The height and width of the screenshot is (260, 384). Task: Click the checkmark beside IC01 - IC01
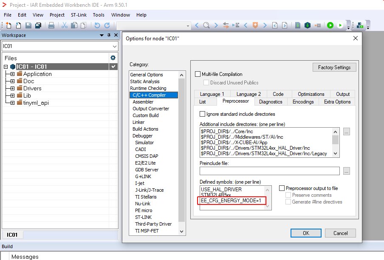click(113, 66)
